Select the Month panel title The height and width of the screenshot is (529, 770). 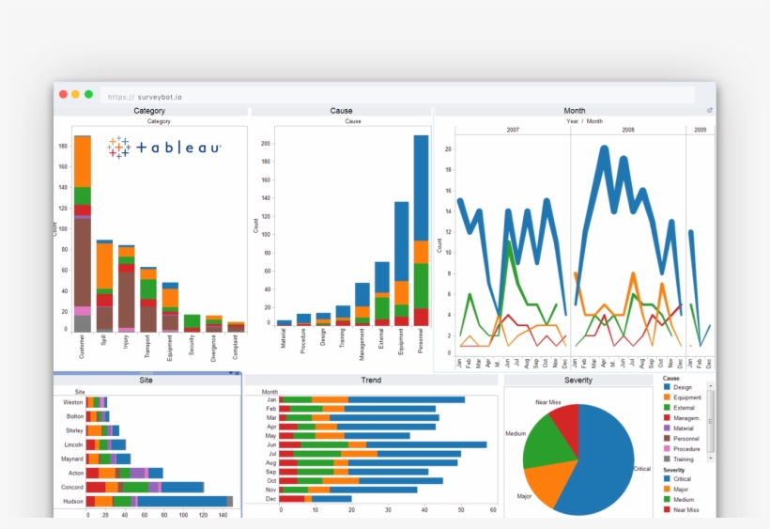tap(575, 111)
